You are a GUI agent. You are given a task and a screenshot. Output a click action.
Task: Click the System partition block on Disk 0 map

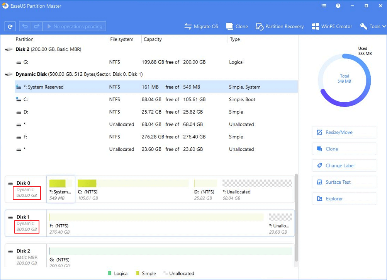click(61, 190)
